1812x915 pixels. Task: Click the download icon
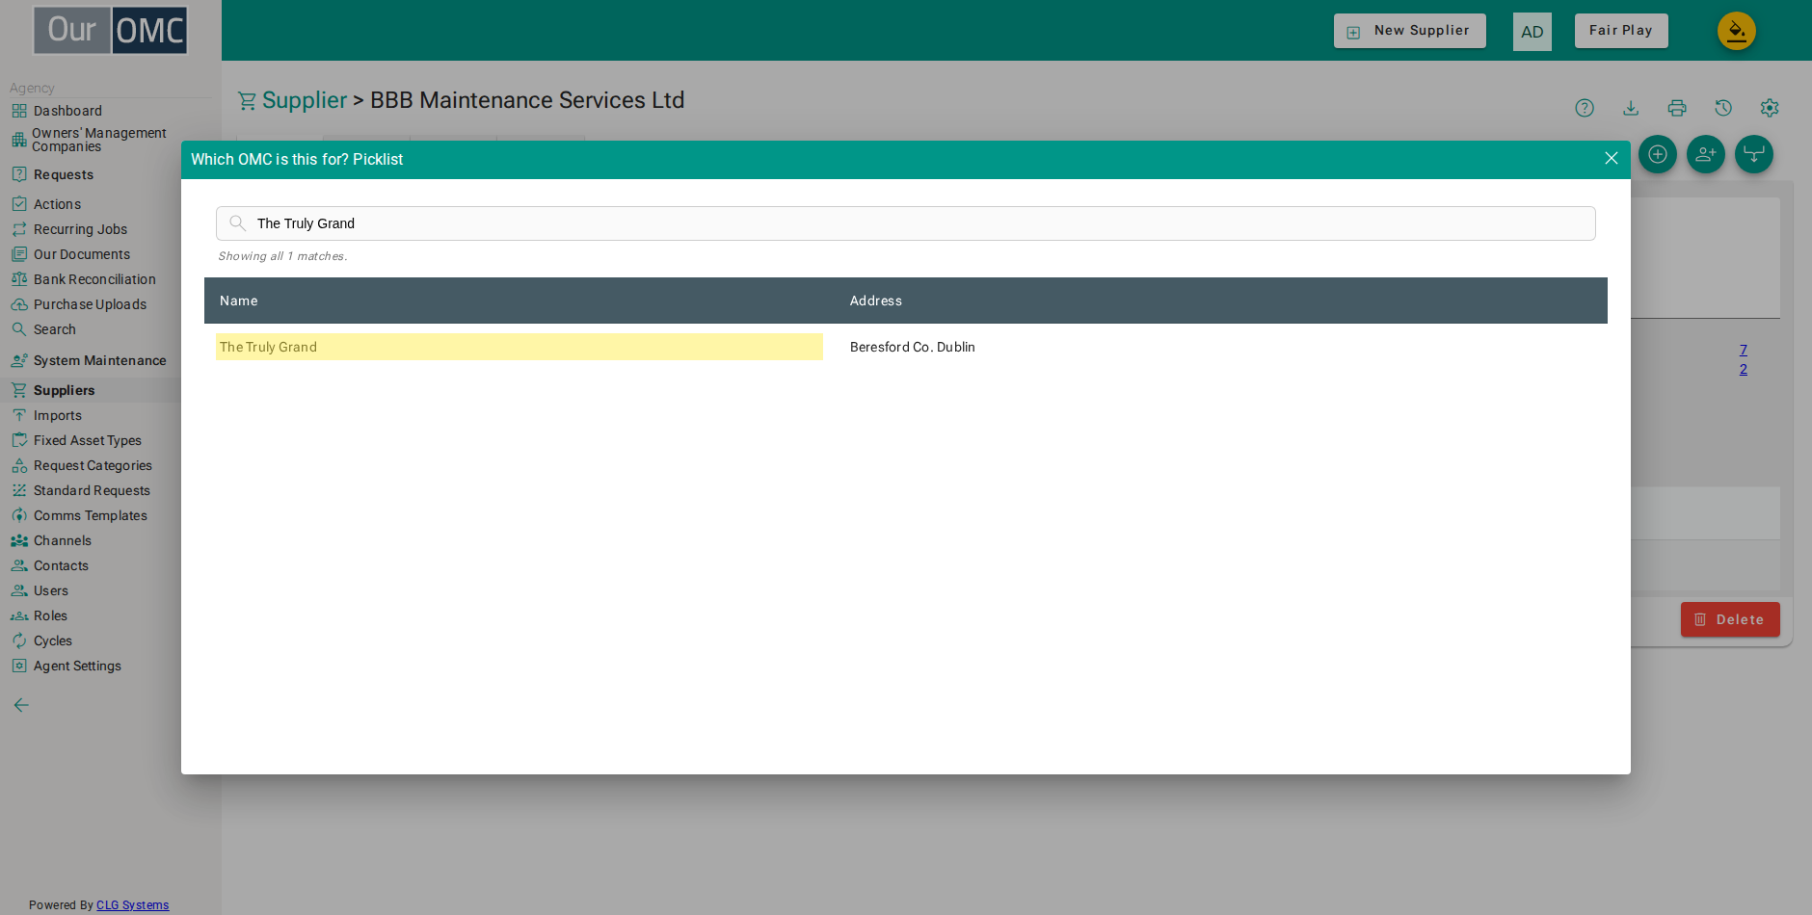click(x=1630, y=108)
